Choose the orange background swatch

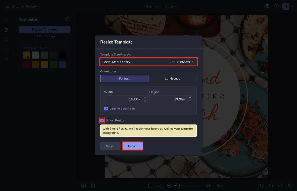tap(36, 64)
